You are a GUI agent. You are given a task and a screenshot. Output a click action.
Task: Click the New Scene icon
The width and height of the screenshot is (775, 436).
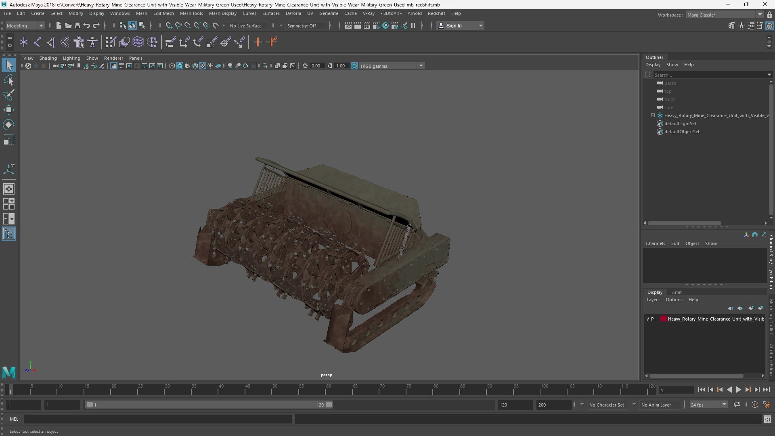coord(59,25)
